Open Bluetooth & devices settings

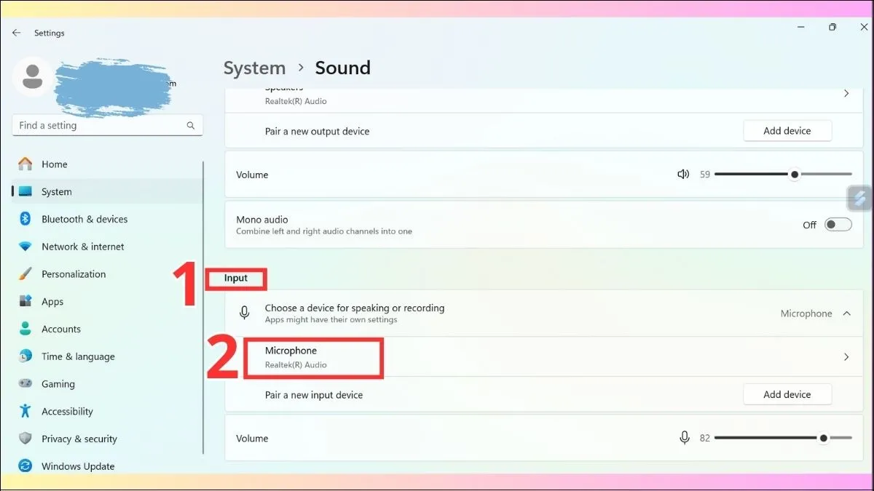point(84,219)
